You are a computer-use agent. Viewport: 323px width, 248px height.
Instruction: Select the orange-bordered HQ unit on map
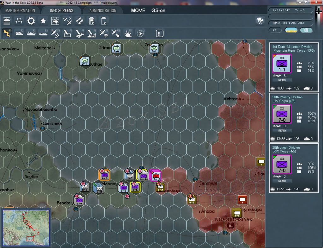104,175
